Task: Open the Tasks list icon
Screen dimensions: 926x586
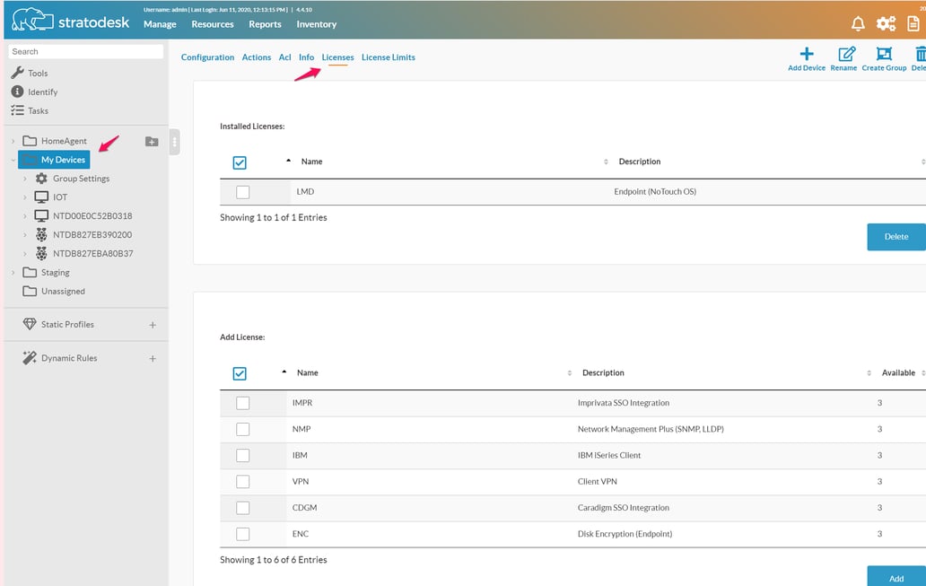Action: pos(17,110)
